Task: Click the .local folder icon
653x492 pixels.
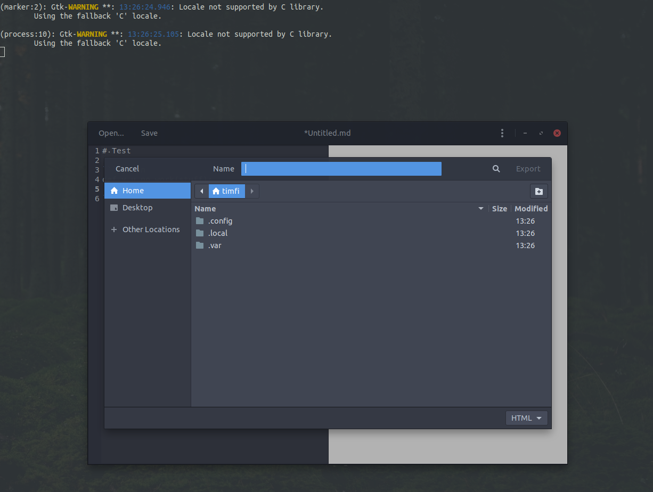Action: (200, 233)
